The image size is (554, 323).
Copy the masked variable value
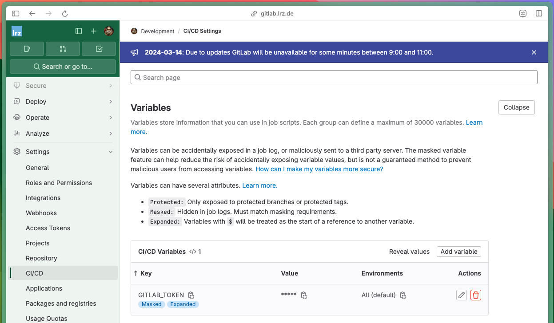click(x=304, y=295)
